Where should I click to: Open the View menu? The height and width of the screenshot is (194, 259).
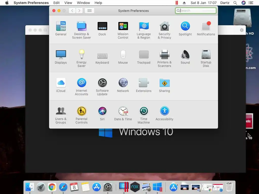(68, 3)
